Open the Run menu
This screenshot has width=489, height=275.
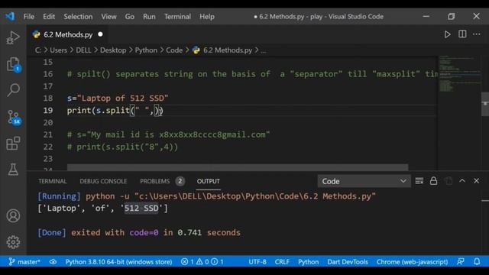[149, 17]
